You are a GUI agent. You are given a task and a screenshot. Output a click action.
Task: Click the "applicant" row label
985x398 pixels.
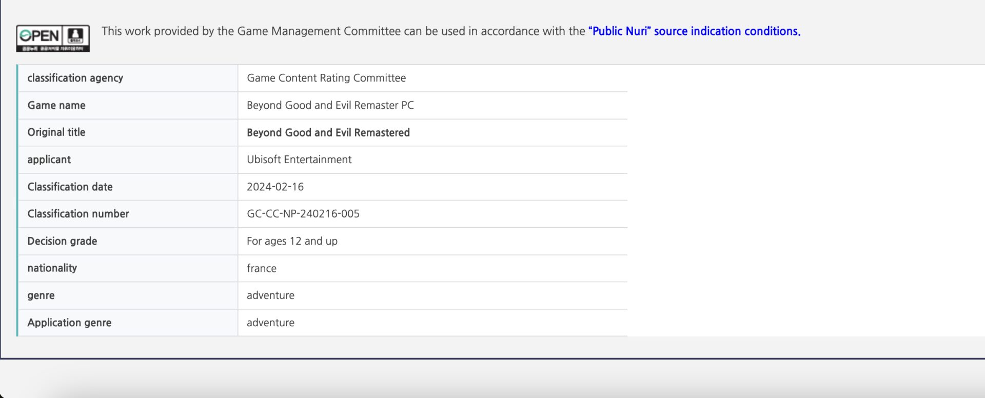point(49,160)
